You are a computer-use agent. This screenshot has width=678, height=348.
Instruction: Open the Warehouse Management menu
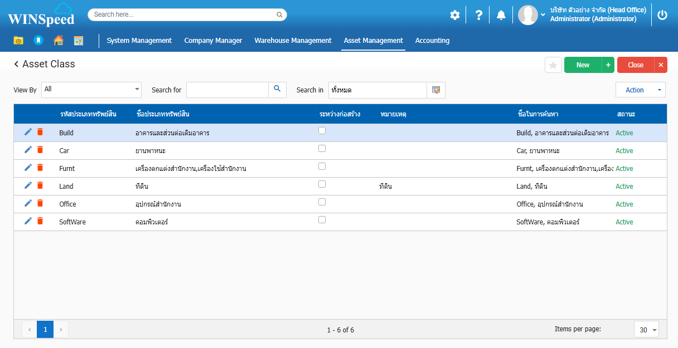(293, 40)
